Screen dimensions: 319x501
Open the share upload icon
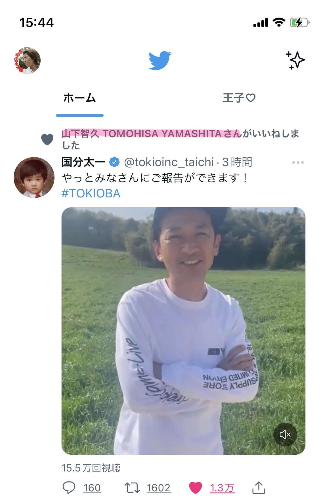259,487
